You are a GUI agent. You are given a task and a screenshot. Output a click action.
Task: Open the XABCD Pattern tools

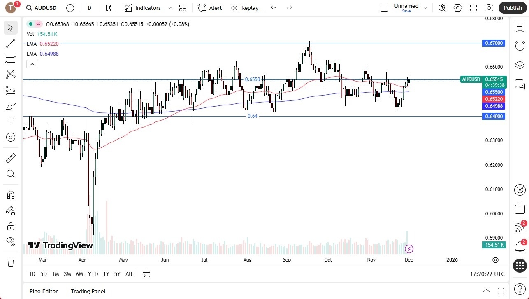10,74
